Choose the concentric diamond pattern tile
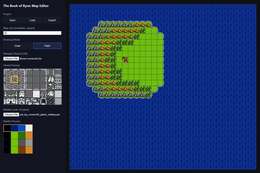Image resolution: width=260 pixels, height=173 pixels. tap(58, 101)
